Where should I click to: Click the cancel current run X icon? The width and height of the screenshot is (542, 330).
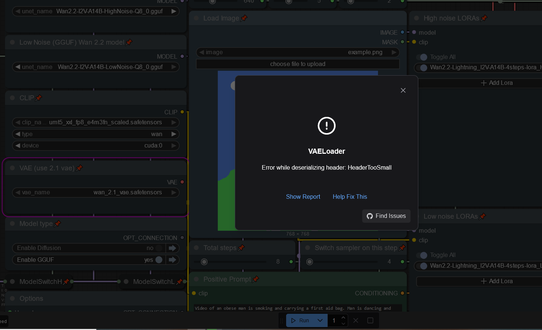(356, 320)
